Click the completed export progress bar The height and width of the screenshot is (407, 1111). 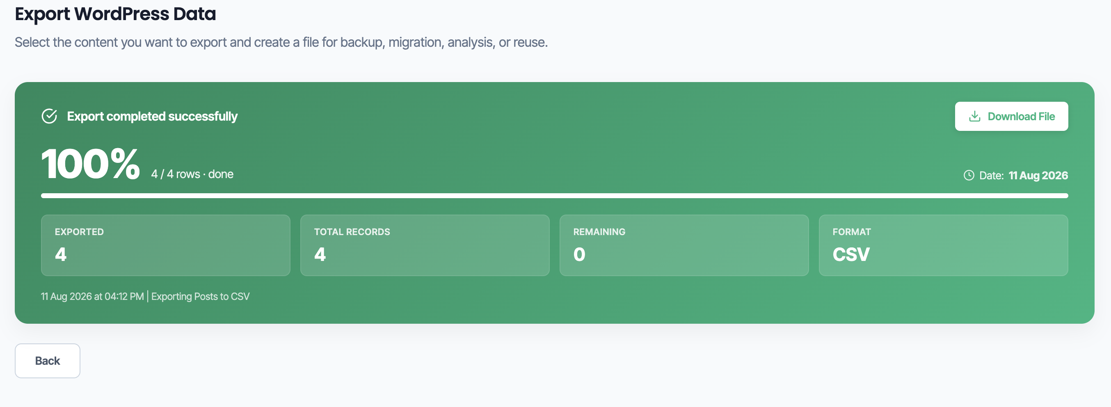[554, 196]
